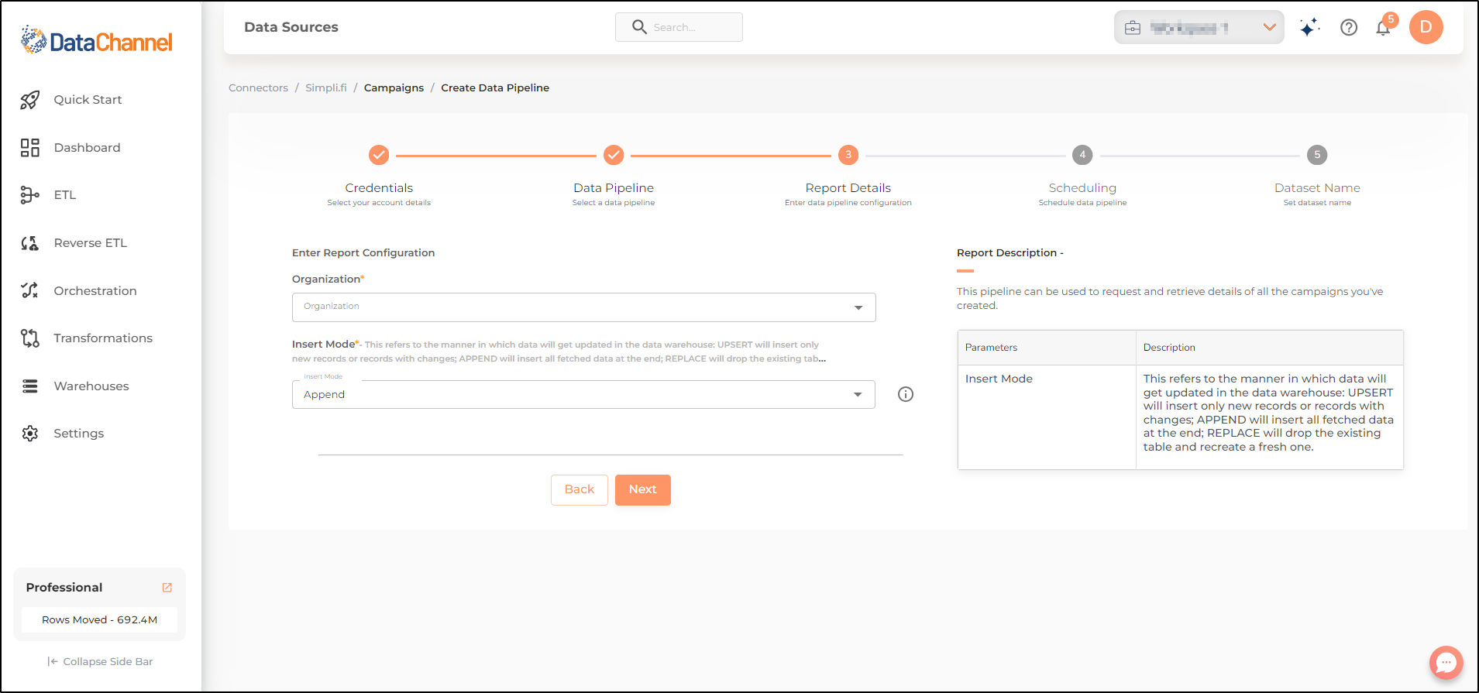Viewport: 1479px width, 693px height.
Task: Click the Insert Mode info icon
Action: (906, 394)
